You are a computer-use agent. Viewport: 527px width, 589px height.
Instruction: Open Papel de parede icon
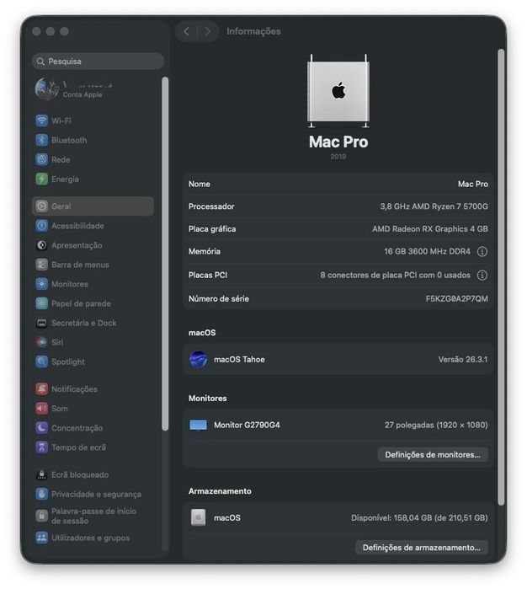(x=41, y=303)
